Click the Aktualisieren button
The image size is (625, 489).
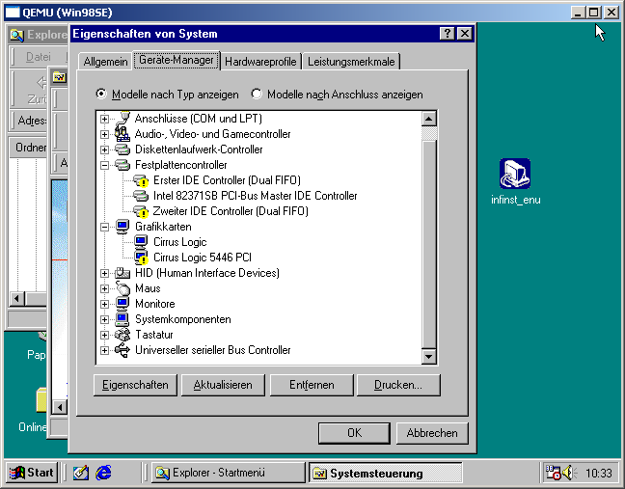223,385
